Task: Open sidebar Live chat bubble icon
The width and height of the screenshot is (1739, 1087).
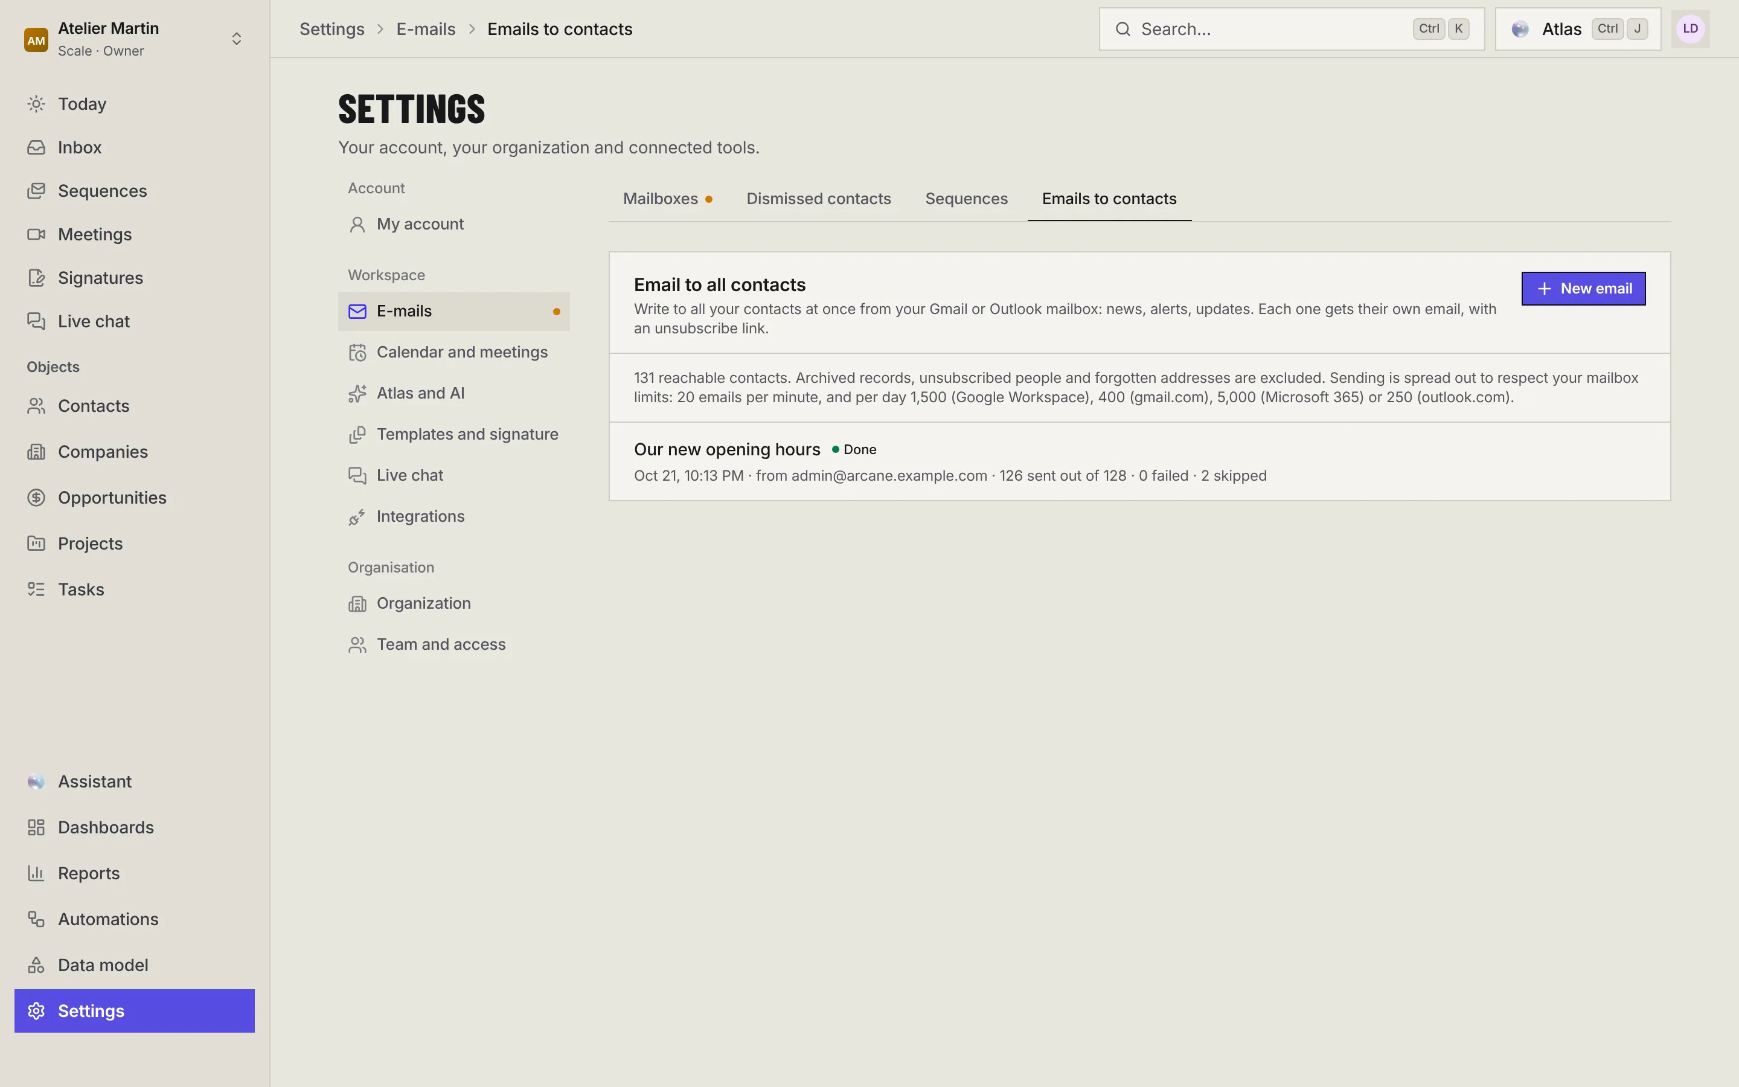Action: pos(36,321)
